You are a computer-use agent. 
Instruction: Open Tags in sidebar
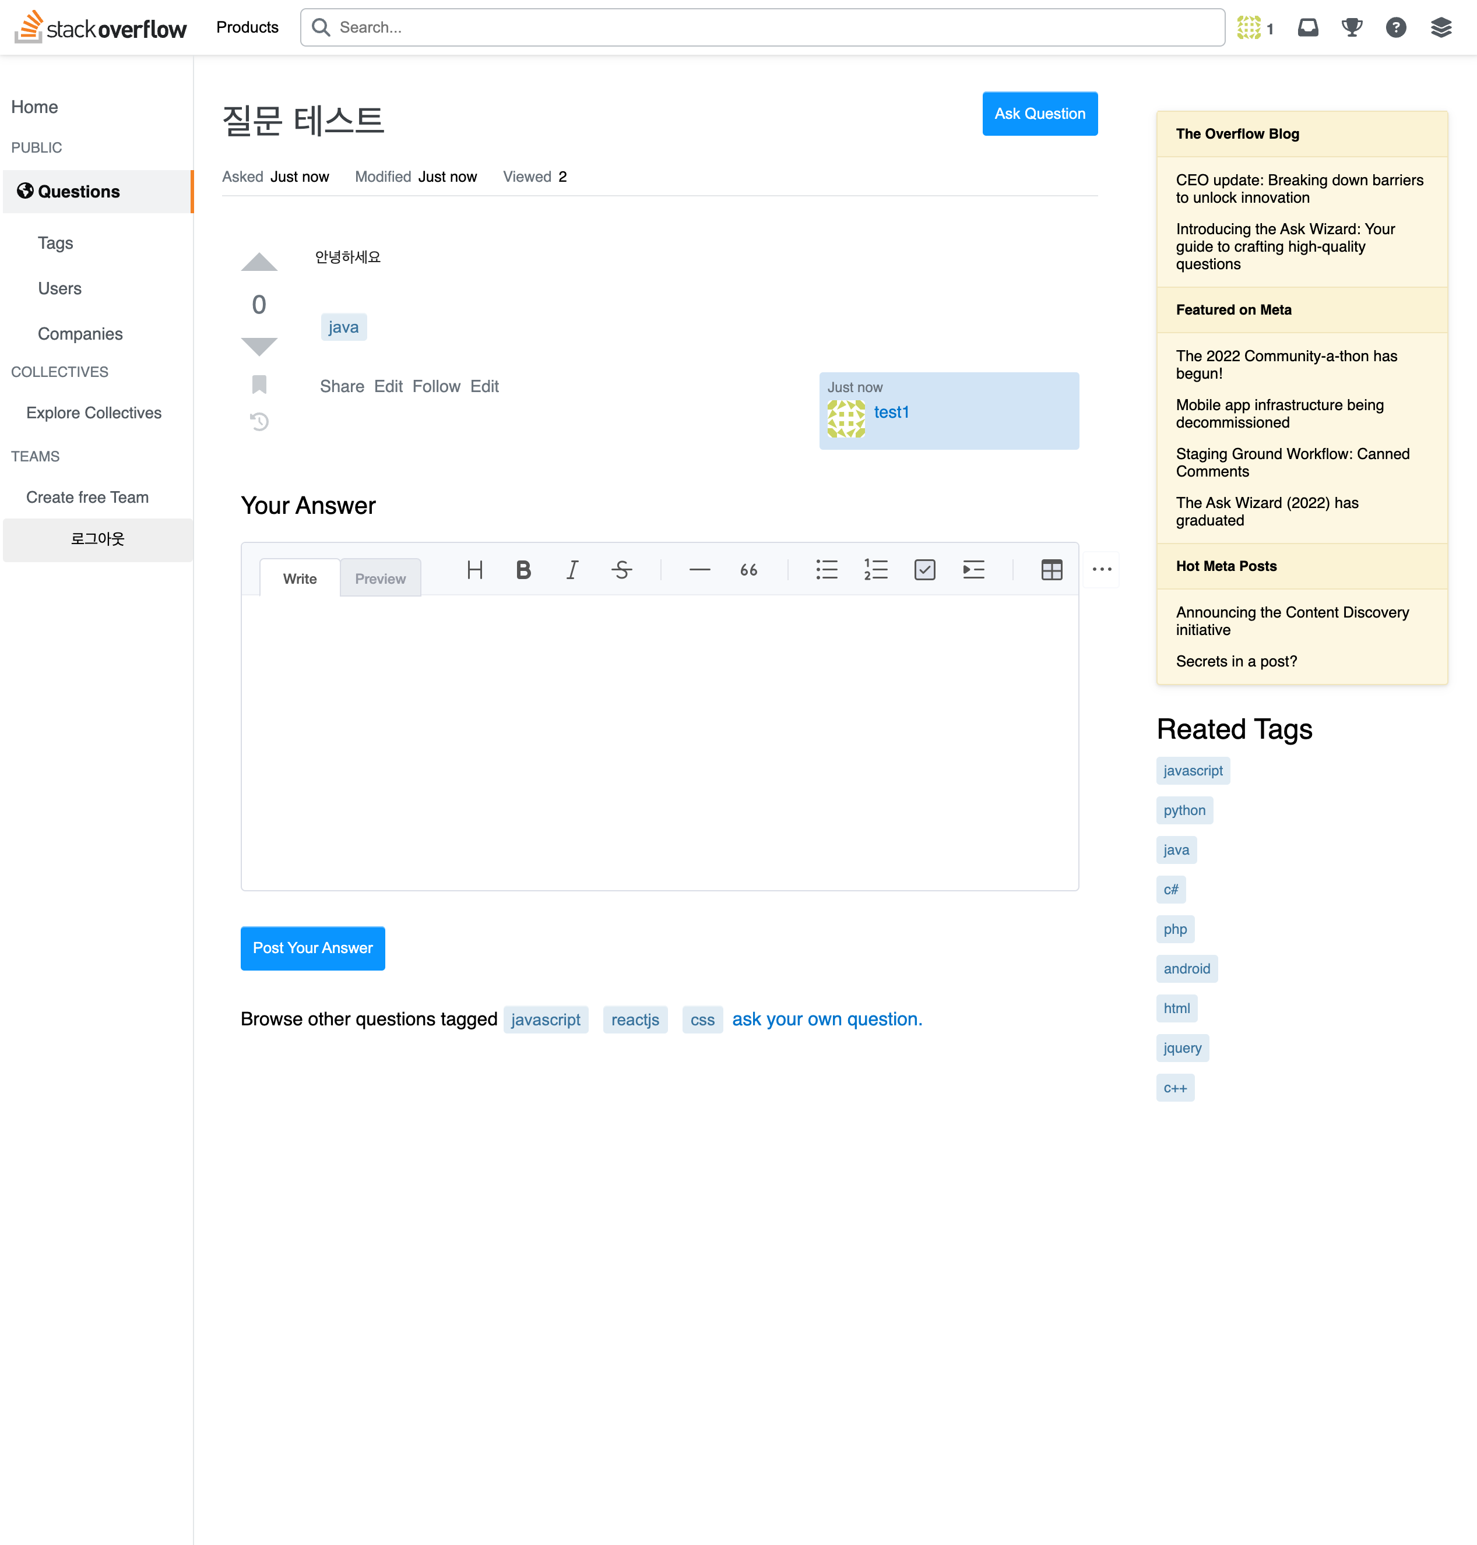[x=55, y=243]
